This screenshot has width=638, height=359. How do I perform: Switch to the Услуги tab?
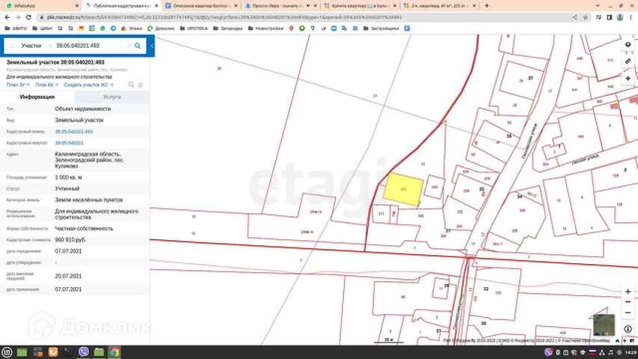111,96
